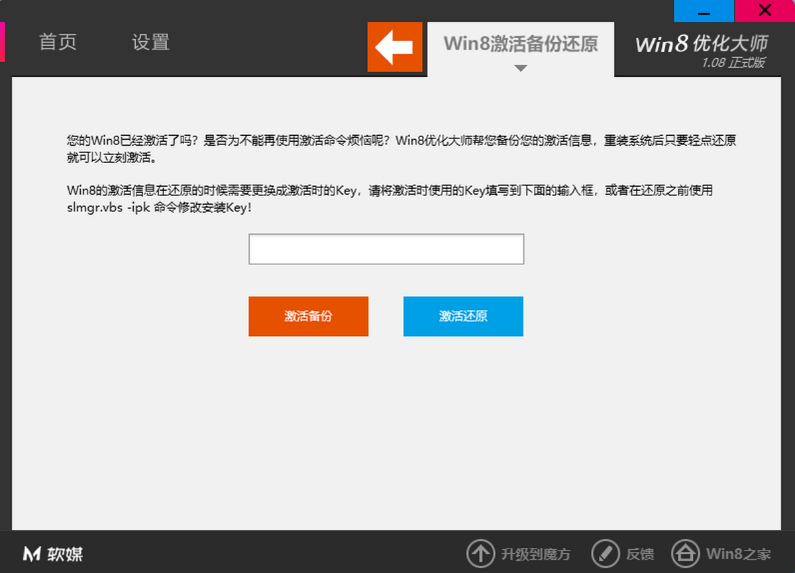
Task: Click the upgrade-to-Mofang circular arrow icon
Action: (x=480, y=554)
